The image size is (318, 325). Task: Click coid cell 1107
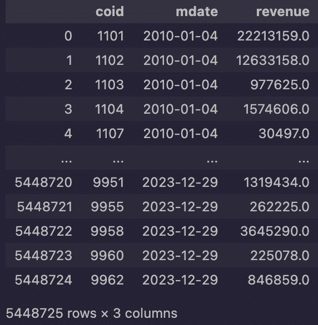(x=110, y=134)
